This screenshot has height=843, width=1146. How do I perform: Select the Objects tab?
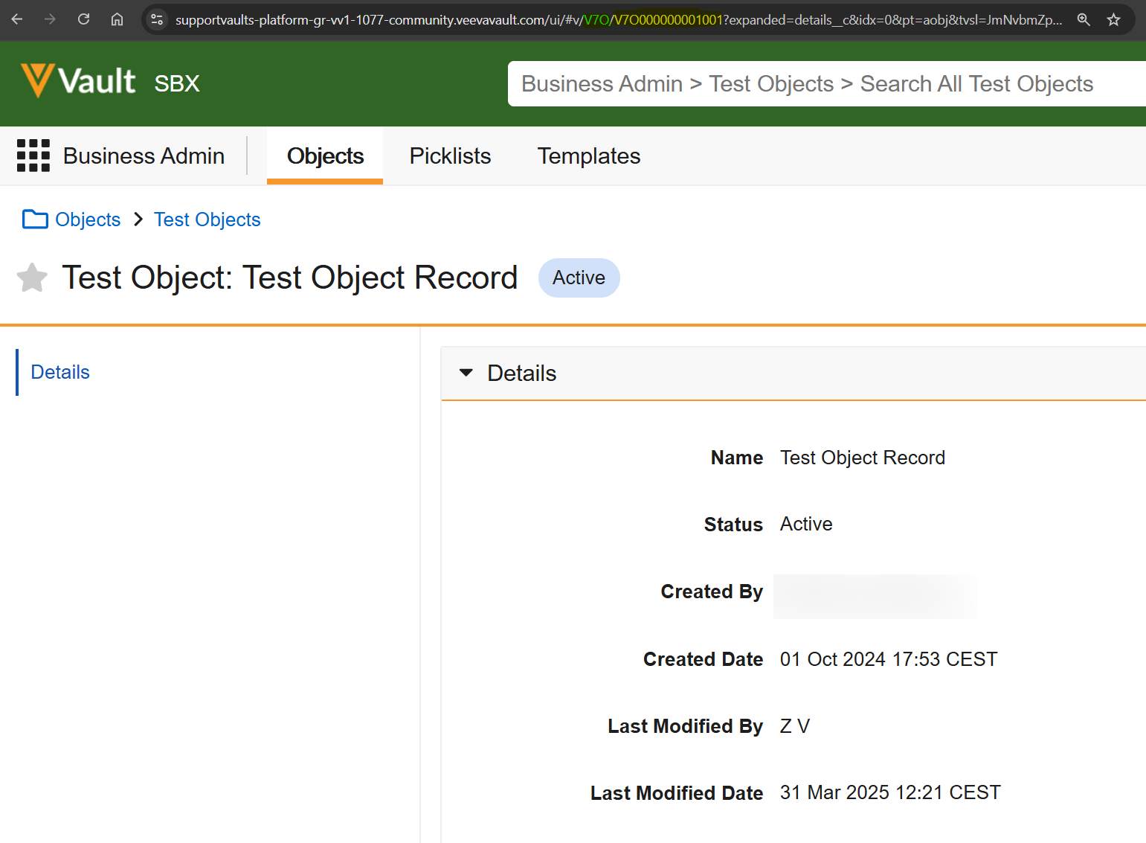pyautogui.click(x=325, y=156)
